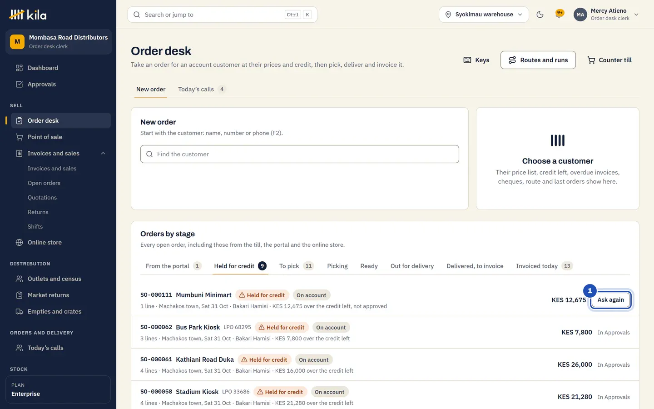Open order SO-000061 Kathiani Road Duka
The image size is (654, 409).
pos(385,364)
